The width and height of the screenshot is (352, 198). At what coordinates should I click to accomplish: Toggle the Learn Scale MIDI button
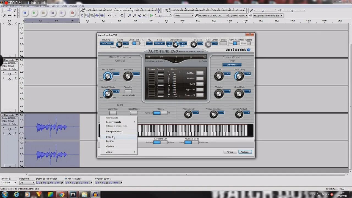click(x=113, y=113)
